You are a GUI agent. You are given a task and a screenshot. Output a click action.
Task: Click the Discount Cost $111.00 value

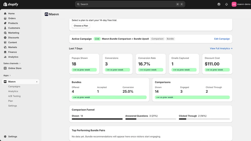tap(212, 64)
